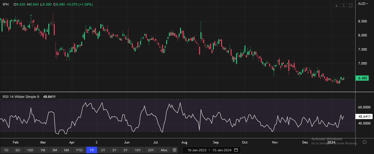The height and width of the screenshot is (154, 374).
Task: Click the low value L6.390
Action: 46,5
